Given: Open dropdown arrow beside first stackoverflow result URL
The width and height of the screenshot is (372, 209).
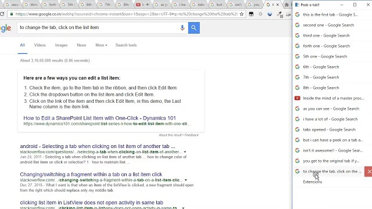Looking at the screenshot, I should click(185, 152).
